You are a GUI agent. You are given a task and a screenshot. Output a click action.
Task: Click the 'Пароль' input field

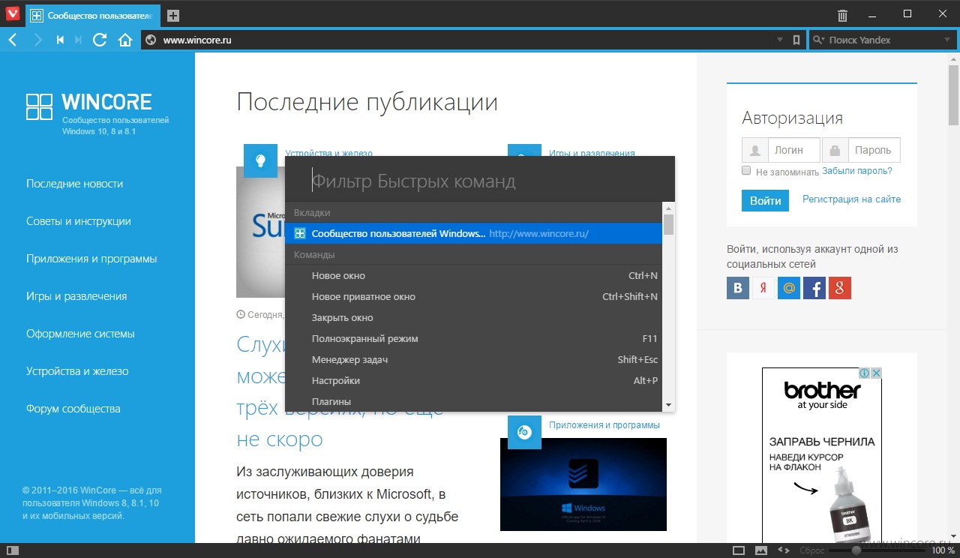coord(874,150)
